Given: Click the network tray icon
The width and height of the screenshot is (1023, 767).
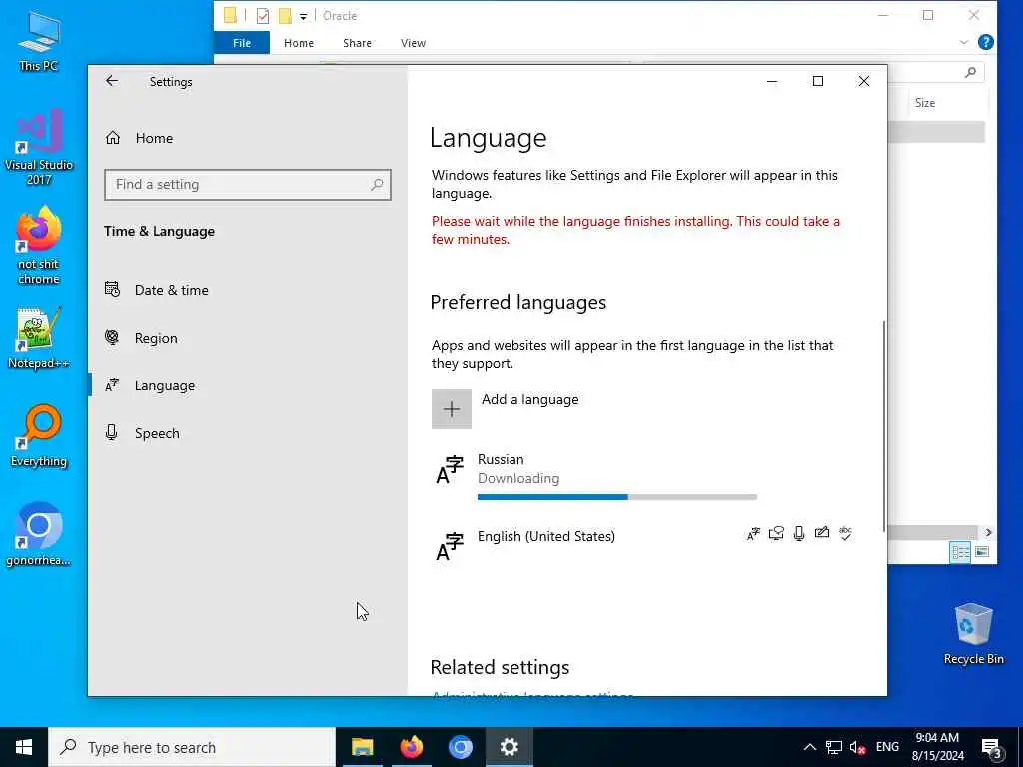Looking at the screenshot, I should point(834,747).
